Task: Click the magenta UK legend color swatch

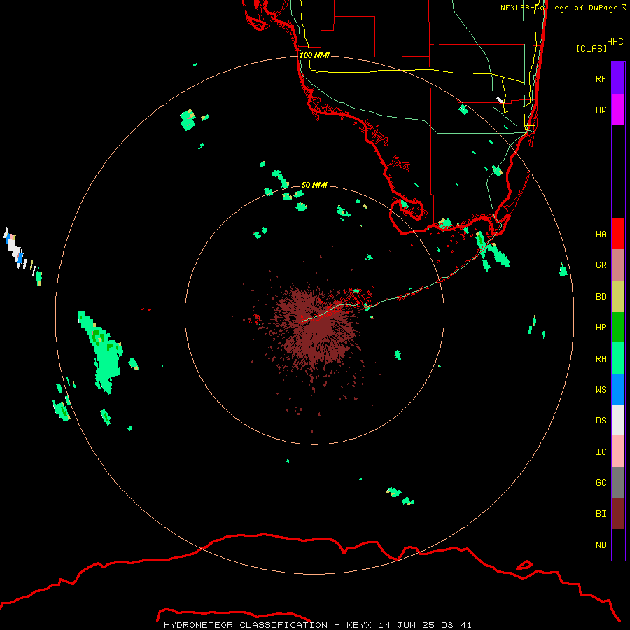Action: [x=618, y=110]
